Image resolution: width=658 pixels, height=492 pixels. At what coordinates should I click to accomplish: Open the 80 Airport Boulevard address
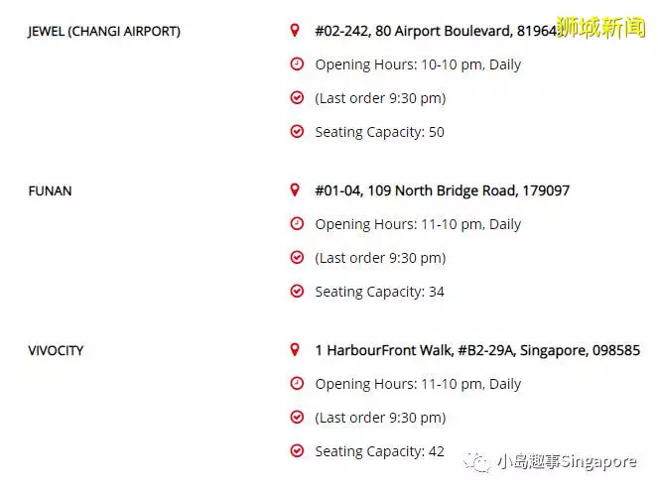click(437, 31)
